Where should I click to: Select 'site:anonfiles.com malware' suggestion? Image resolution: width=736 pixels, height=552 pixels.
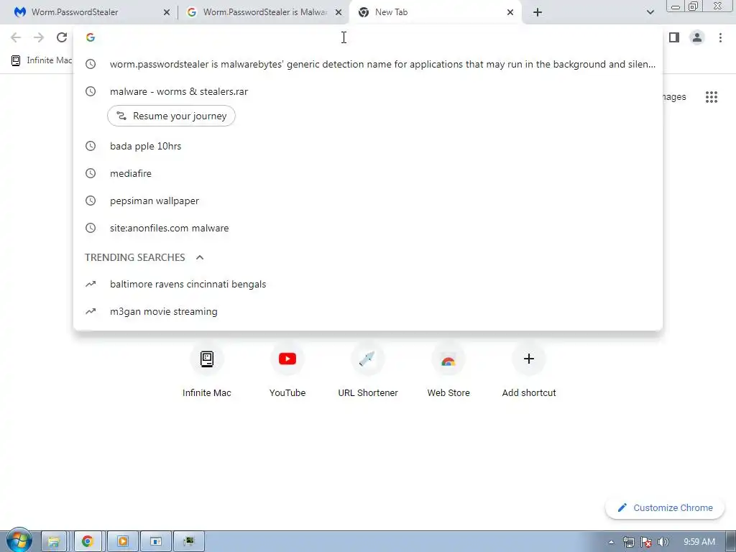pyautogui.click(x=368, y=228)
